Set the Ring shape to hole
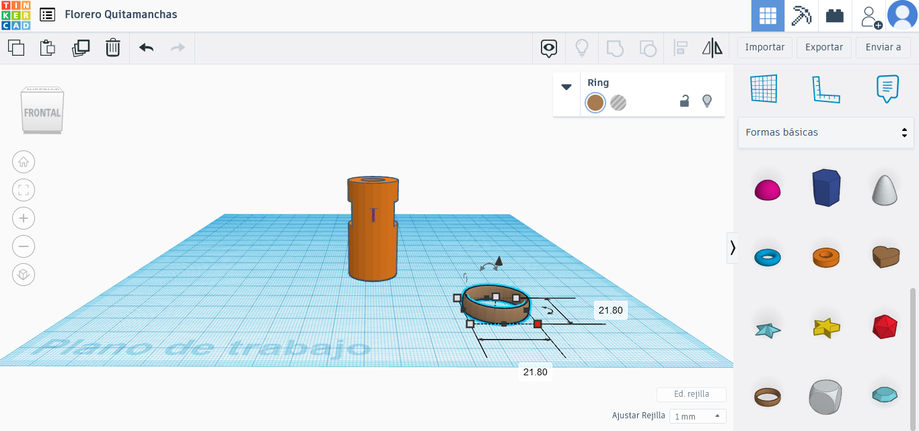Screen dimensions: 919x431 pyautogui.click(x=618, y=103)
